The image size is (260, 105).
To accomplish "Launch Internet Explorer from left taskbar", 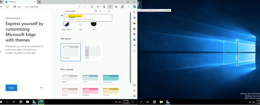I will [21, 102].
